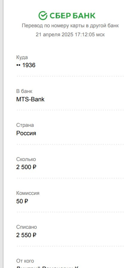Click the date 21 апреля 2025 timestamp
Image resolution: width=133 pixels, height=268 pixels.
tap(70, 34)
